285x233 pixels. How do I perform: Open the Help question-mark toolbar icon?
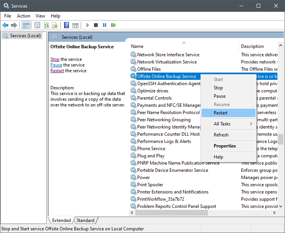67,25
